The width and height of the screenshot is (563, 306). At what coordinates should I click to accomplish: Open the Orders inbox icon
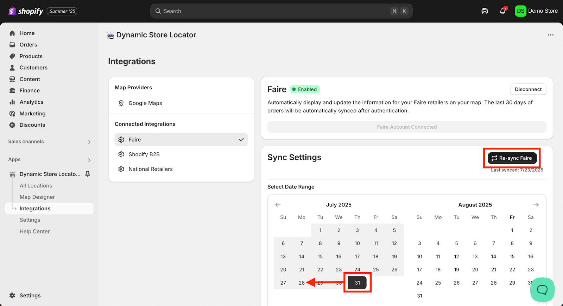(x=12, y=45)
